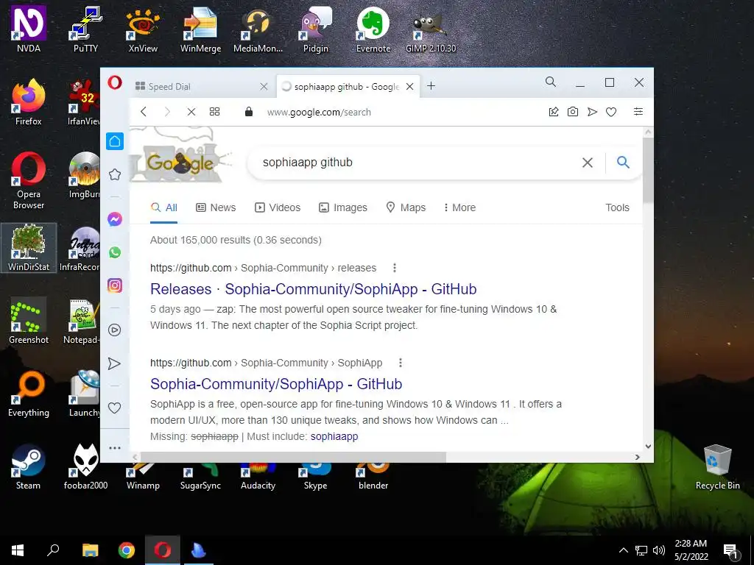Go back with the back arrow

click(x=144, y=112)
